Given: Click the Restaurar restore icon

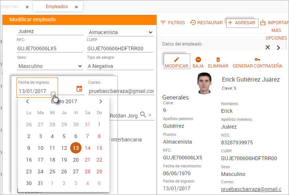Looking at the screenshot, I should [193, 23].
